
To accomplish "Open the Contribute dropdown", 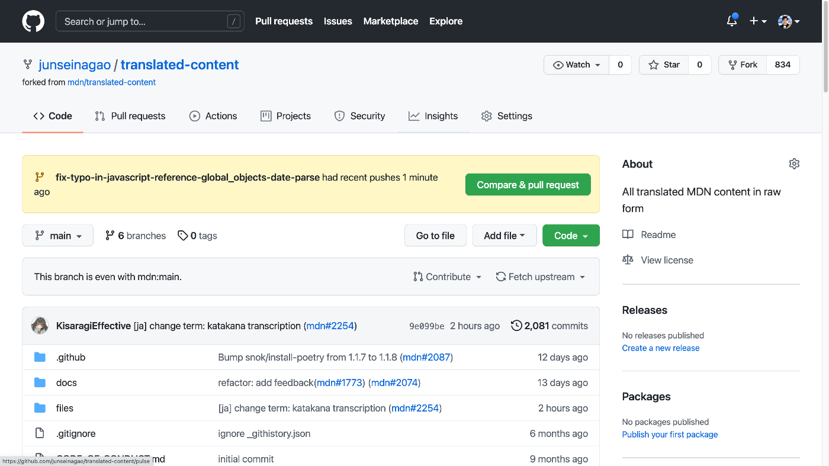I will (448, 277).
